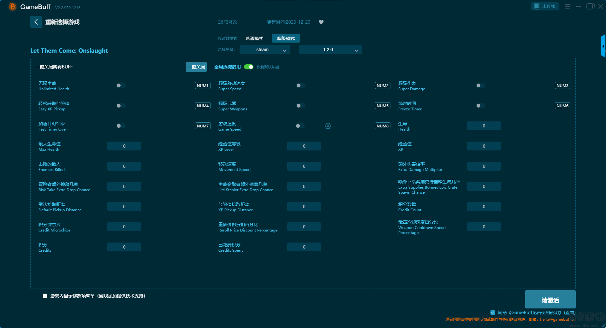Click the Max Health value field
Image resolution: width=606 pixels, height=328 pixels.
(x=124, y=146)
